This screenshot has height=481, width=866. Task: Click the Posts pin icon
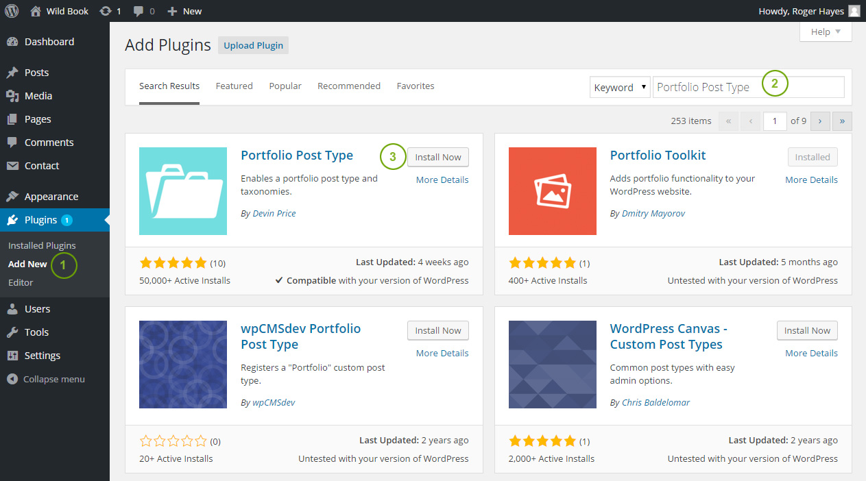point(12,73)
